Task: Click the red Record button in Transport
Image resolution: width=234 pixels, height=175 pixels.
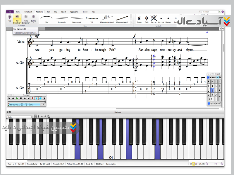Action: point(32,99)
